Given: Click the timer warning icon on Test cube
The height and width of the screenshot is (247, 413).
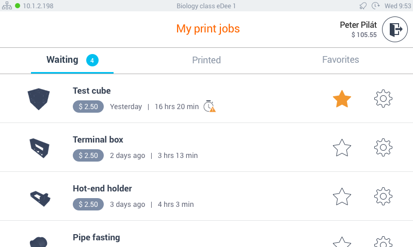Looking at the screenshot, I should (x=209, y=107).
